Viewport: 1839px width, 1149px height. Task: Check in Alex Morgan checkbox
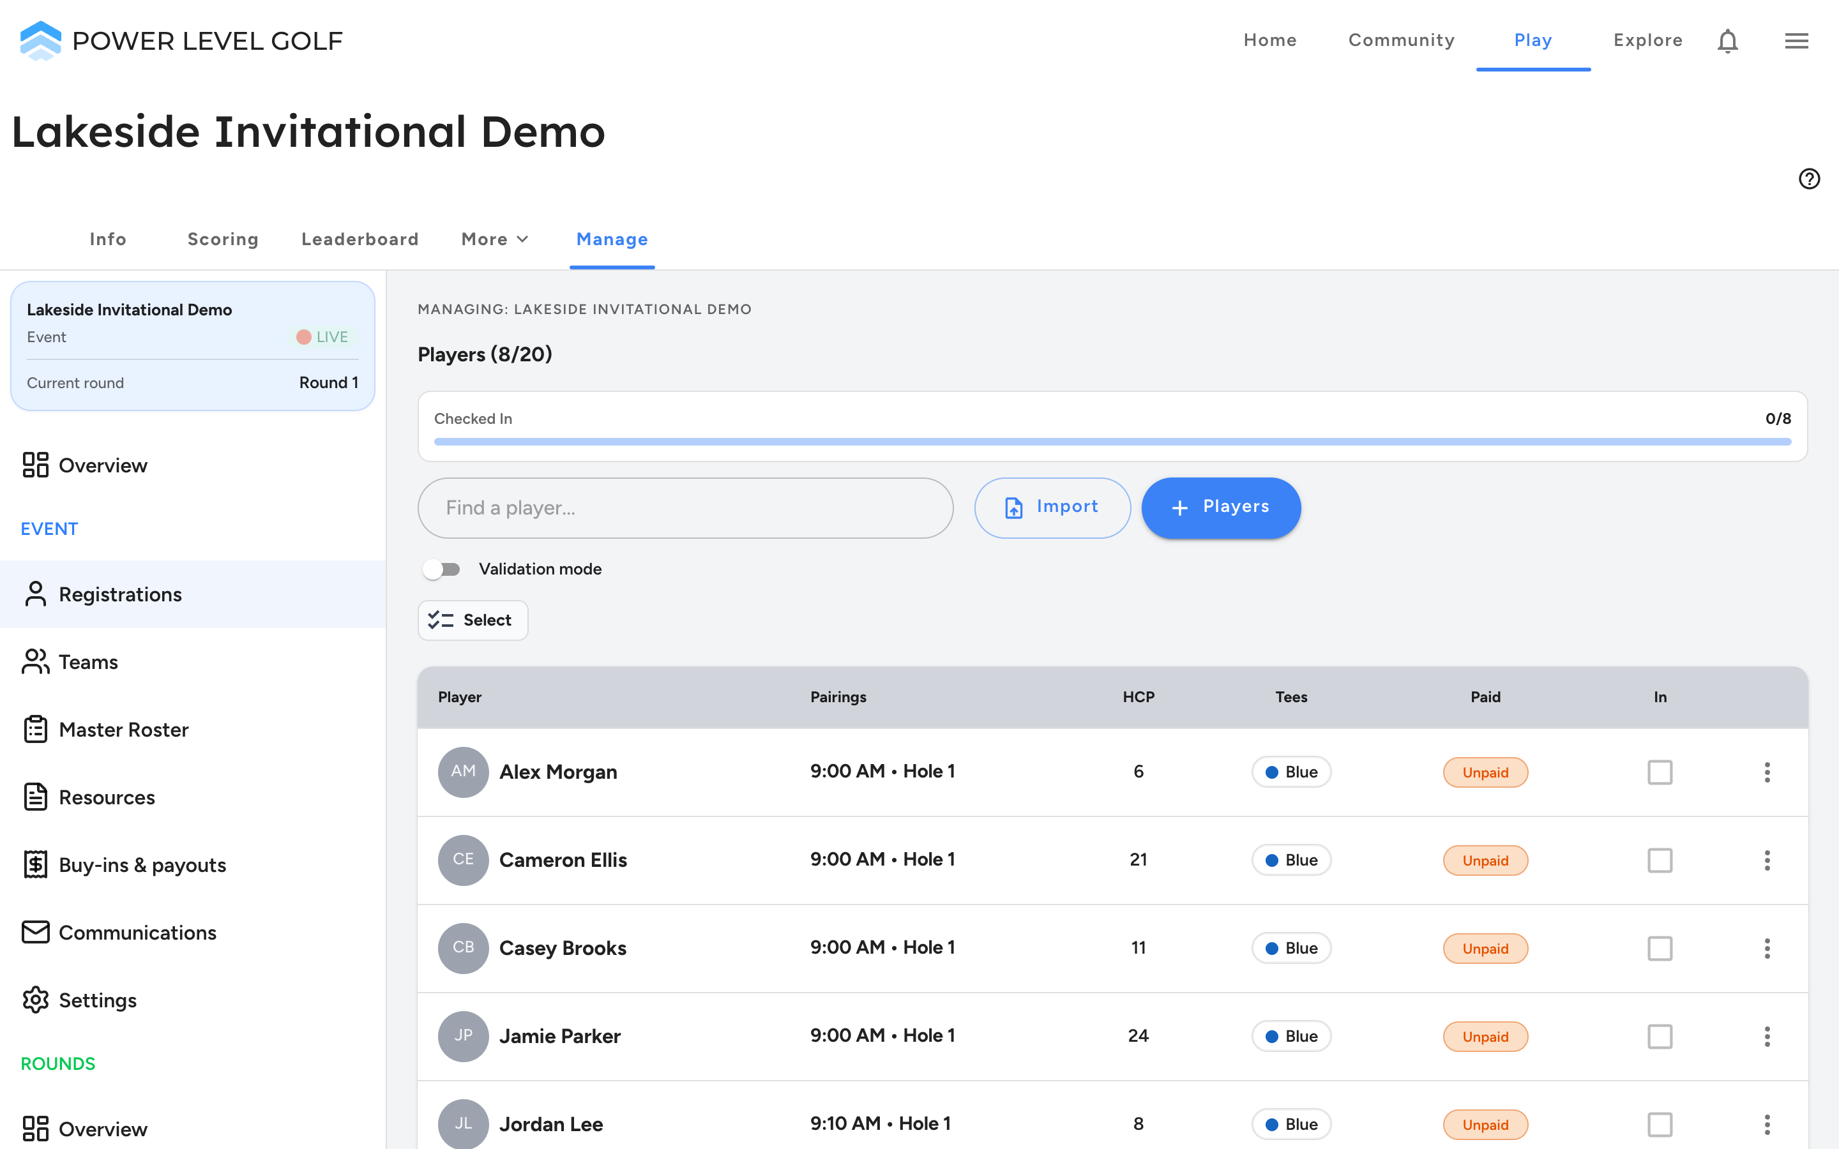point(1660,772)
